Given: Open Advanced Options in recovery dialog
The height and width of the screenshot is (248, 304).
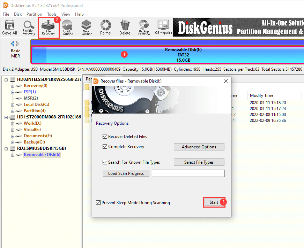Looking at the screenshot, I should click(199, 147).
